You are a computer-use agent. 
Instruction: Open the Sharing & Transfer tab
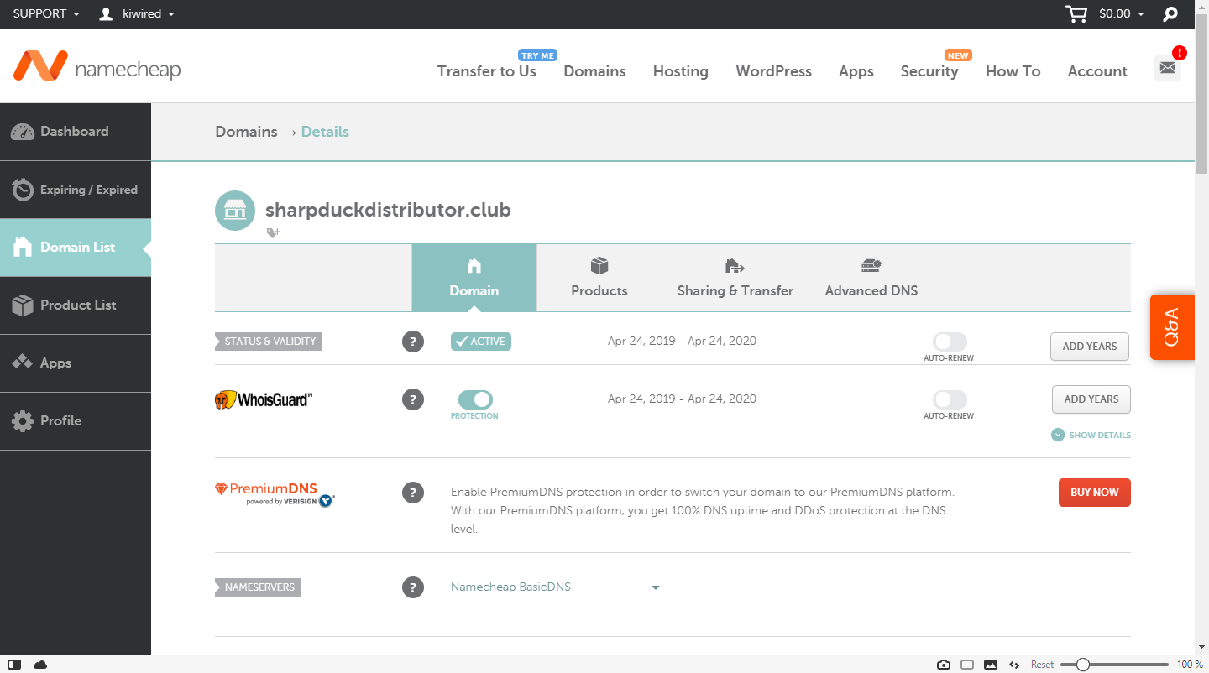pyautogui.click(x=735, y=278)
